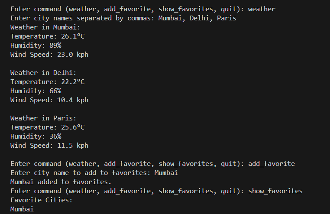330x214 pixels.
Task: Select the 26.1°C temperature reading
Action: 72,36
